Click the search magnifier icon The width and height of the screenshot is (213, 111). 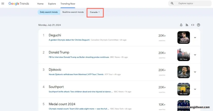tap(172, 3)
